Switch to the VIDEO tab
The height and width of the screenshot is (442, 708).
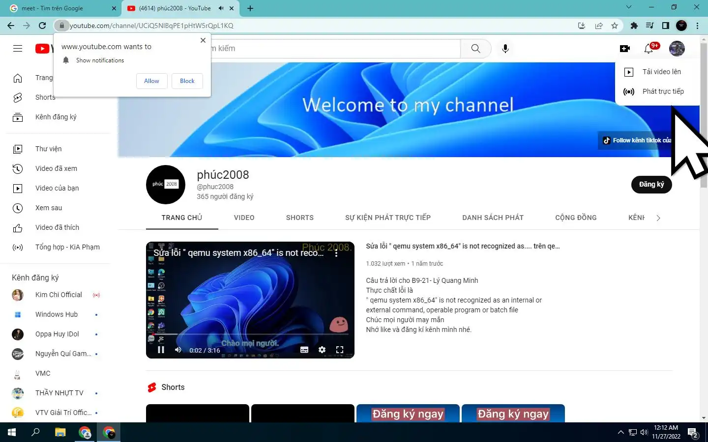coord(244,218)
